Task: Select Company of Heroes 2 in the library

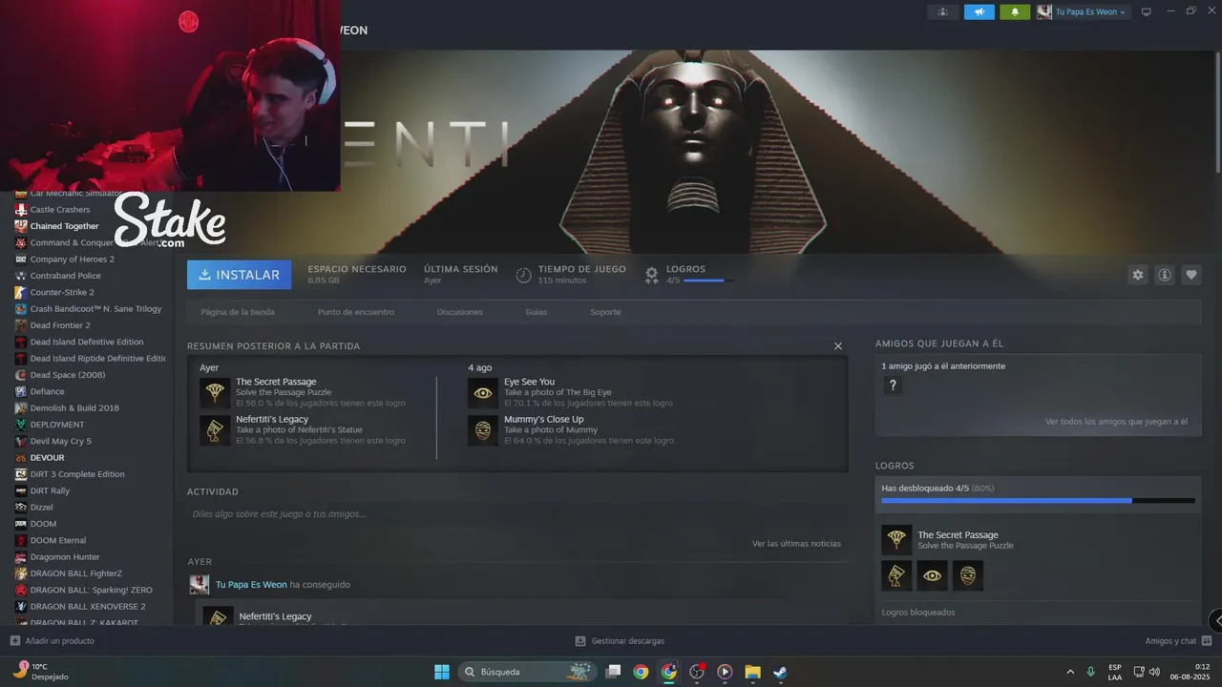Action: (72, 260)
